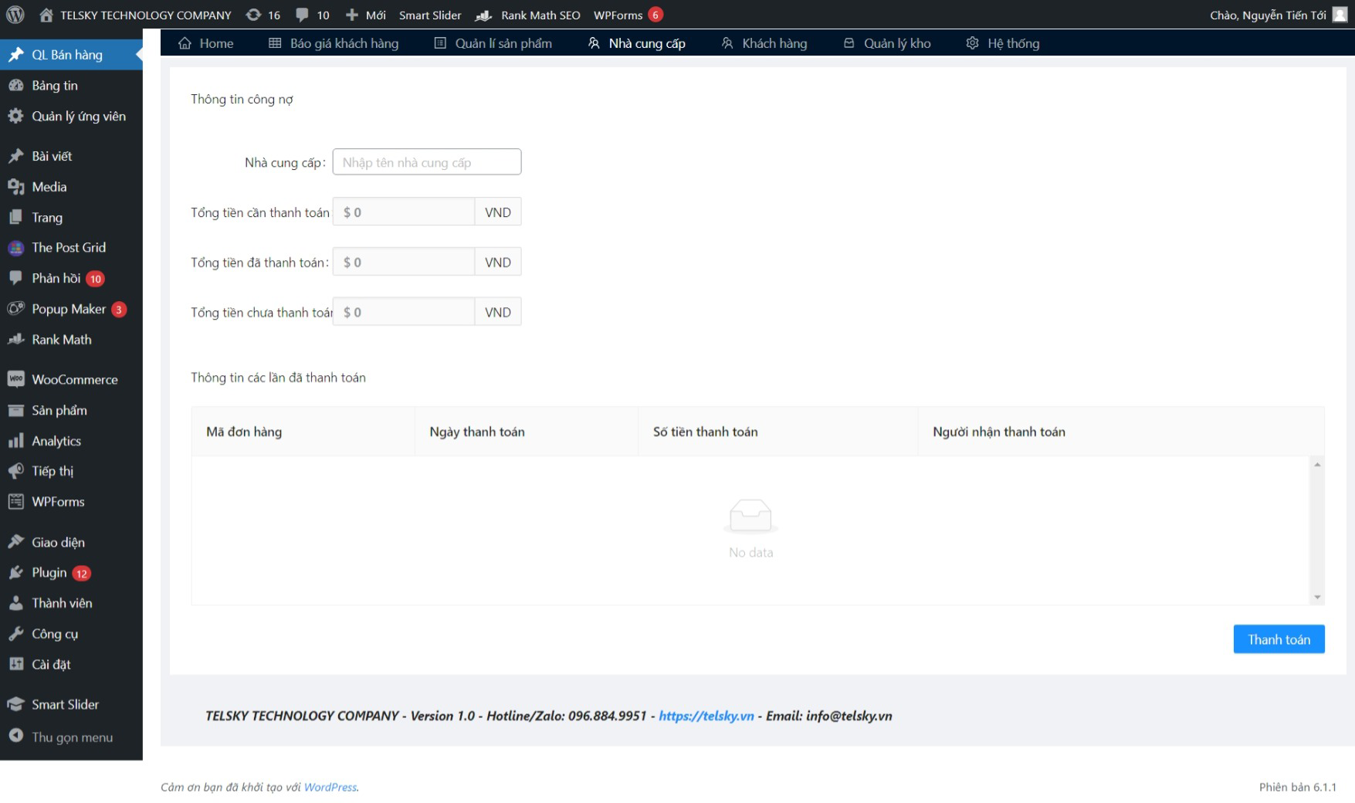This screenshot has height=803, width=1355.
Task: Click the home icon for site name
Action: 46,15
